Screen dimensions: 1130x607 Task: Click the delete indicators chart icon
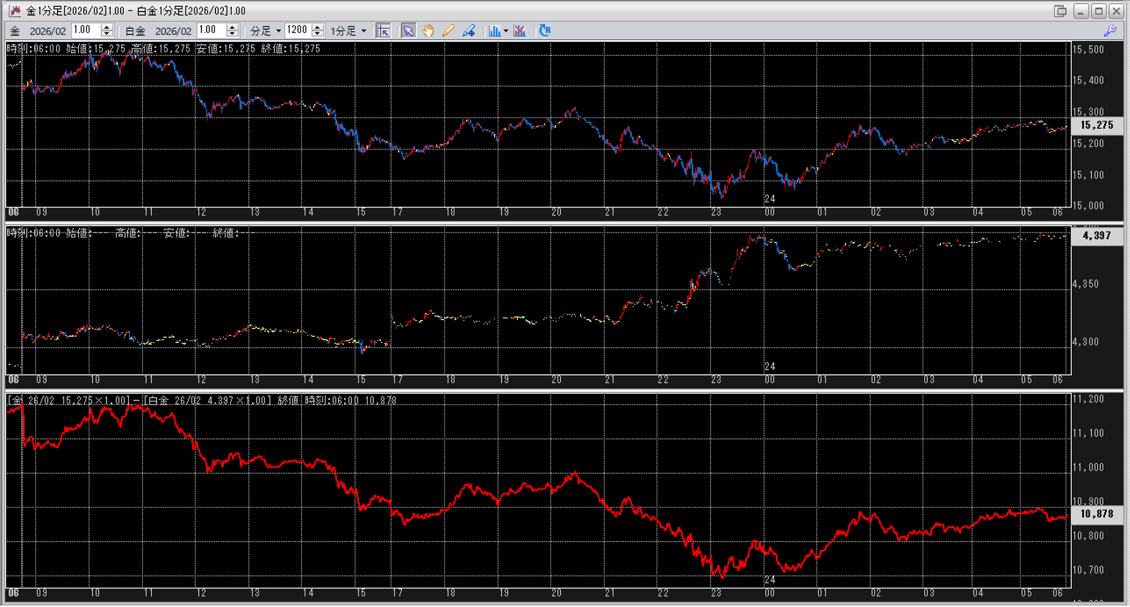click(x=520, y=31)
